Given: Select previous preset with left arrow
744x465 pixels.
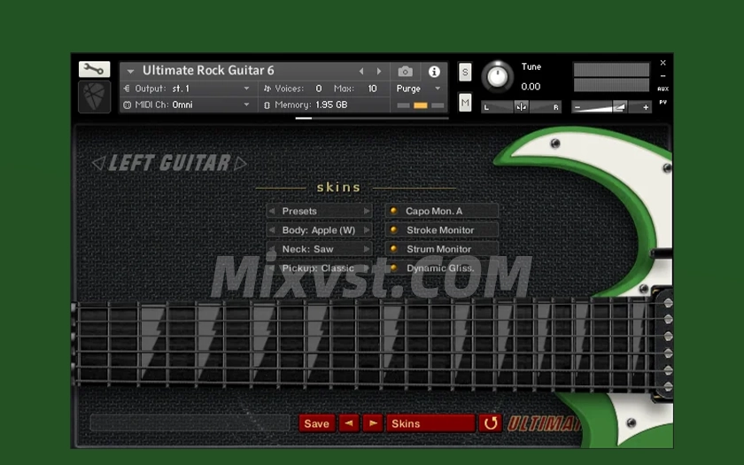Looking at the screenshot, I should 272,211.
